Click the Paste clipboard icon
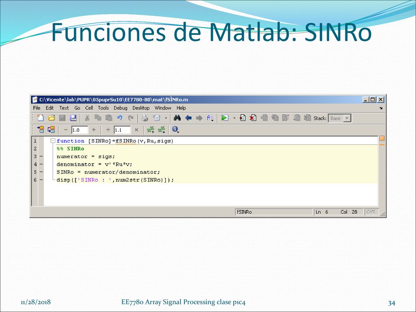 tap(109, 118)
